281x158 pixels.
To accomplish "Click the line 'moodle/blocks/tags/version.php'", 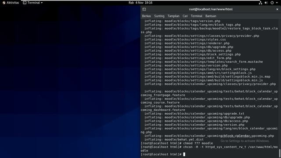I will [x=182, y=21].
